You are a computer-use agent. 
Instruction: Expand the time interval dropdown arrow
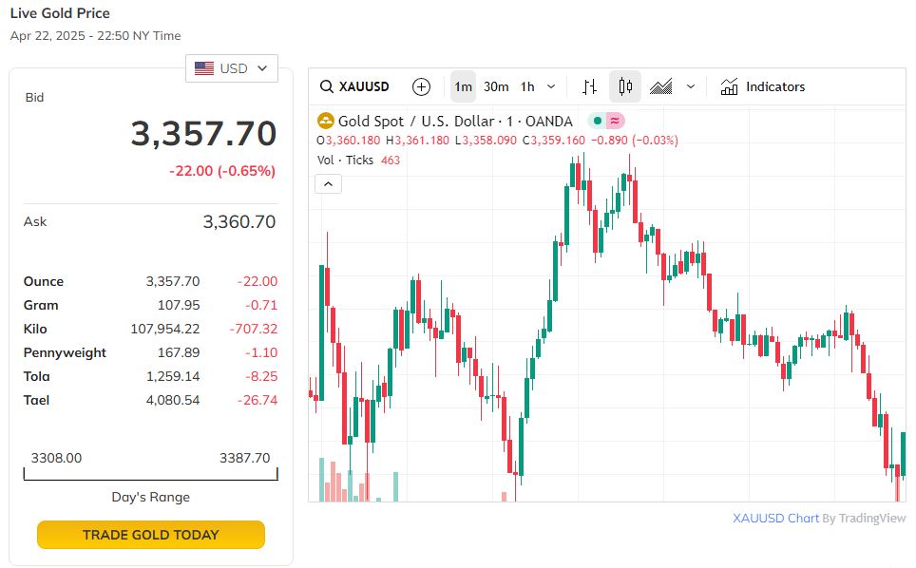click(x=551, y=86)
